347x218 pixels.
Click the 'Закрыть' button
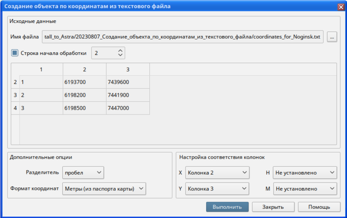click(273, 207)
